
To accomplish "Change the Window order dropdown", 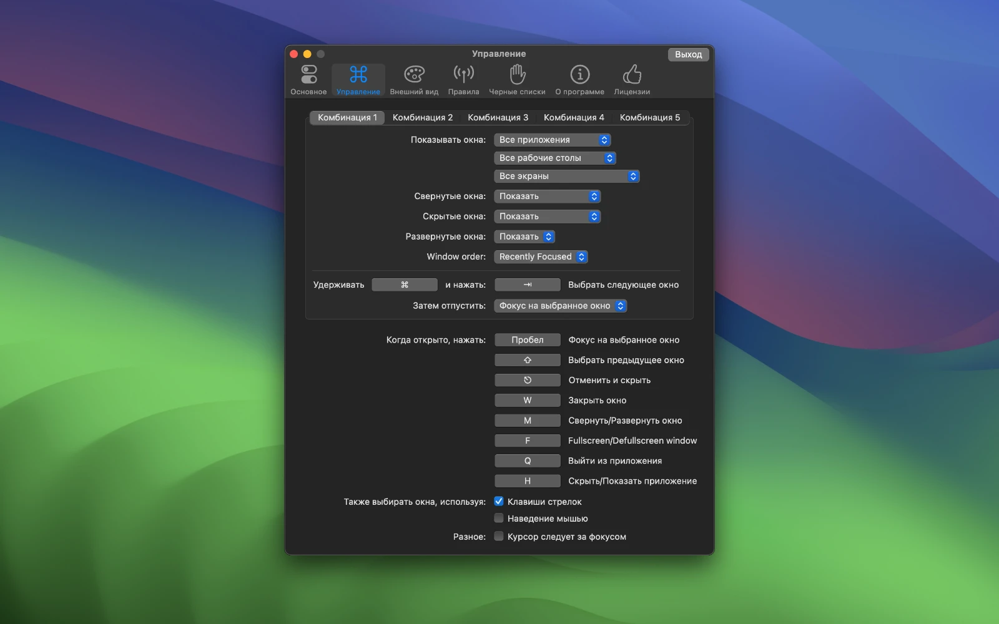I will click(x=541, y=256).
